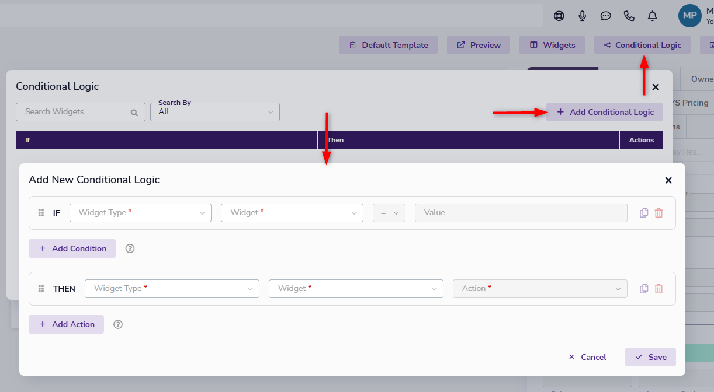Open the equals operator dropdown

389,213
